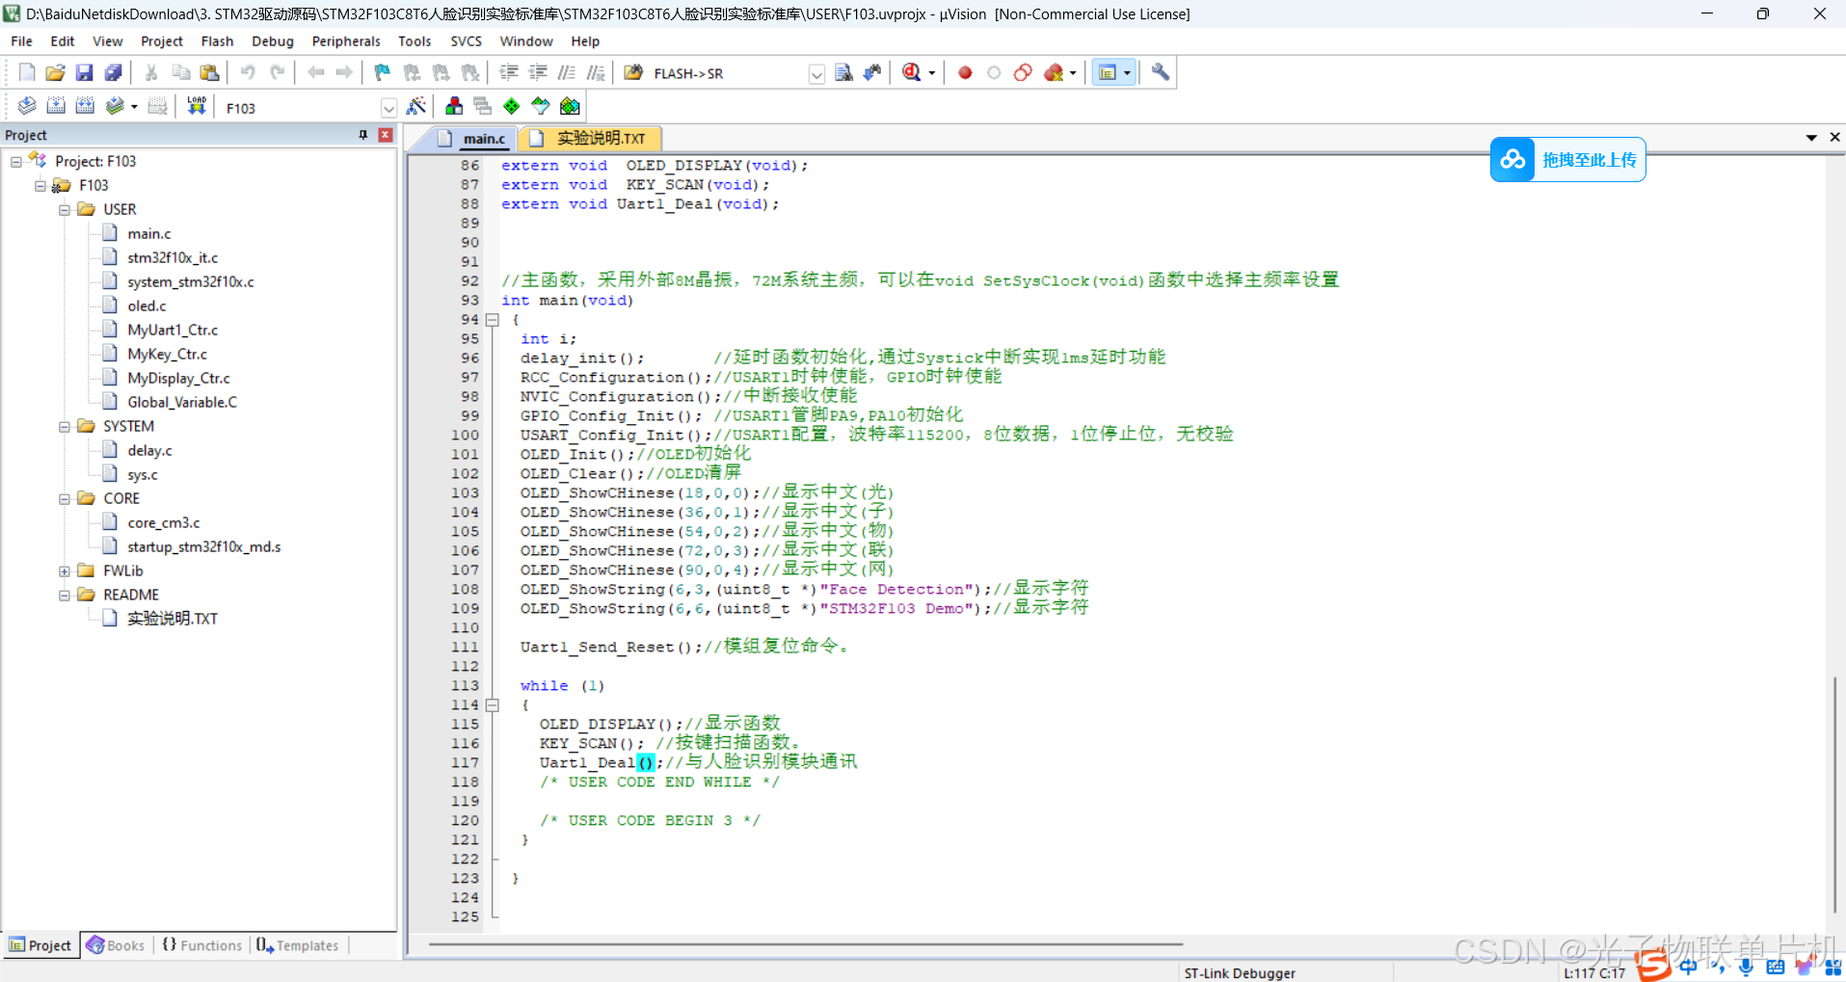Switch to Templates panel tab
Screen dimensions: 1846x982
coord(298,945)
